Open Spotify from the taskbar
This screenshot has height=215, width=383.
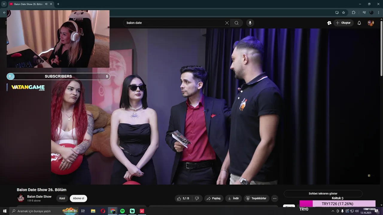click(122, 211)
